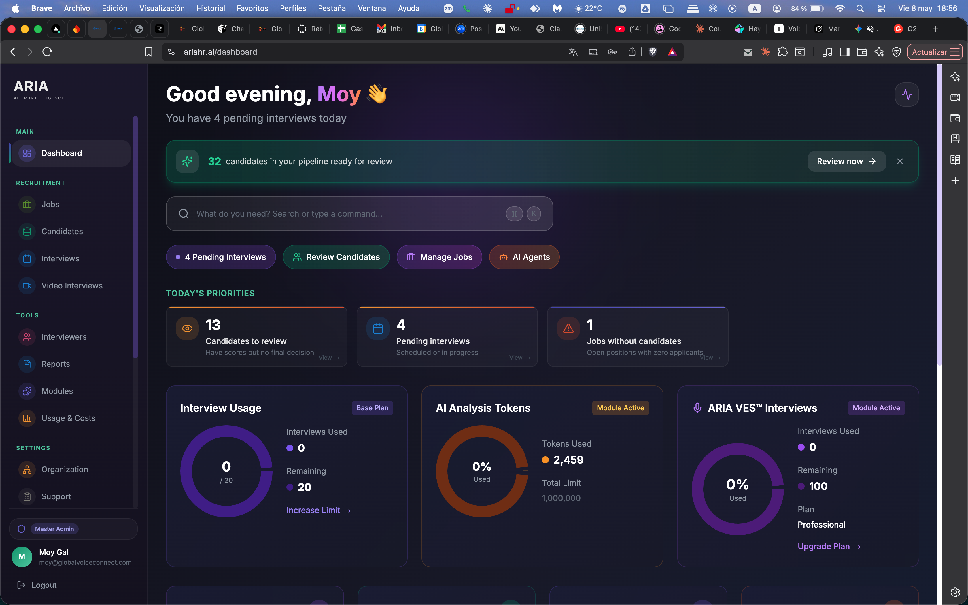Click the Upgrade Plan link

829,546
